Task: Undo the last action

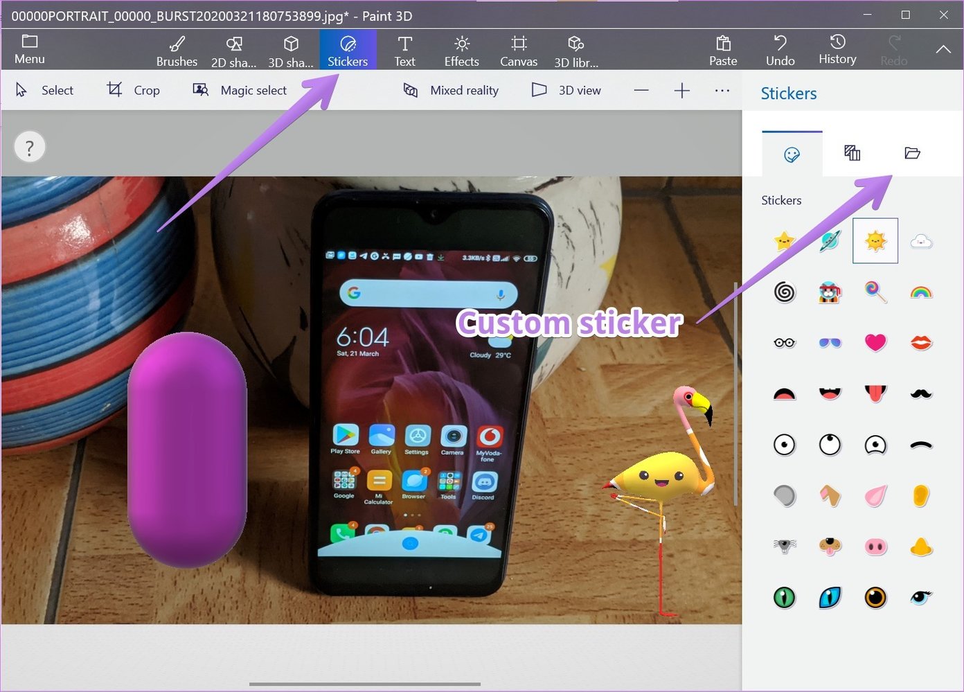Action: pos(780,50)
